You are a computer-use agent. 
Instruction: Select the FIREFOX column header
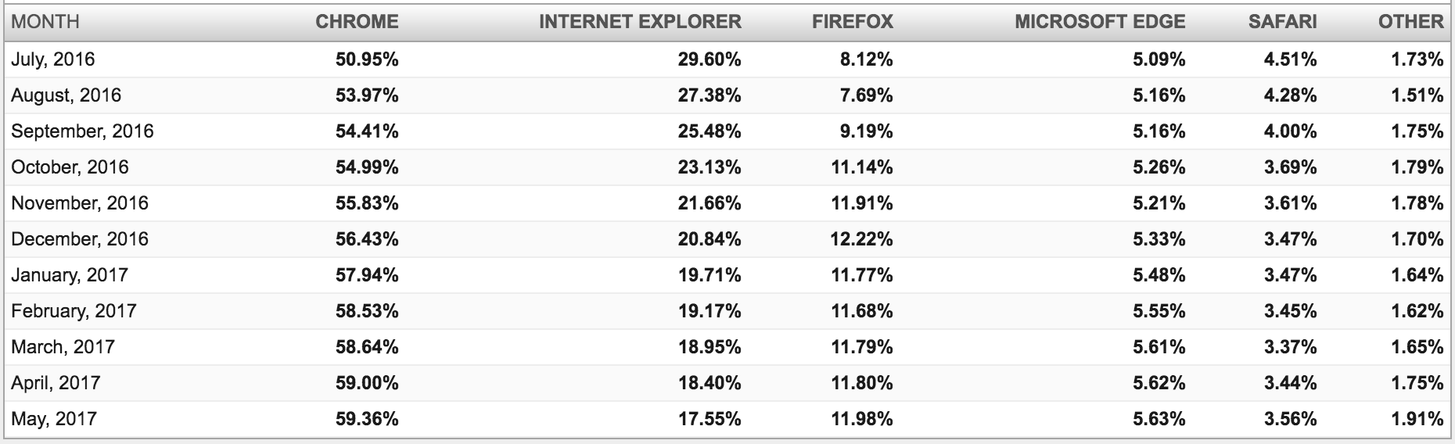pos(853,22)
